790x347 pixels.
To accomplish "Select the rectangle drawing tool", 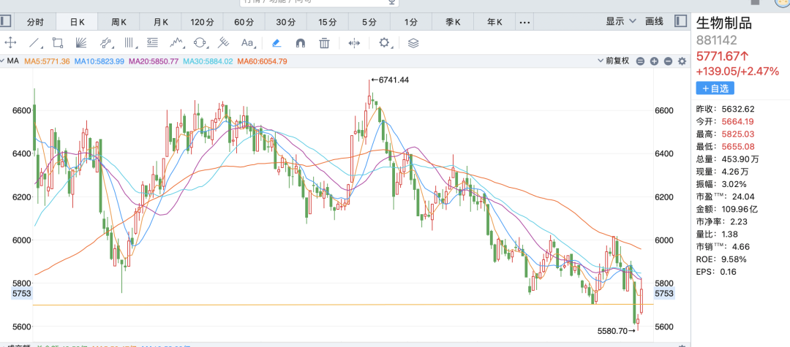I will click(58, 43).
